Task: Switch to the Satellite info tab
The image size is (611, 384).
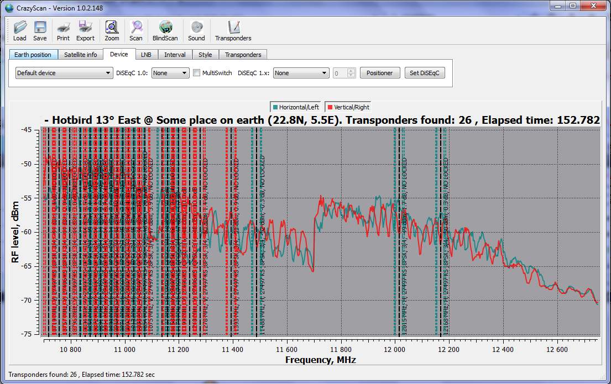Action: (80, 55)
